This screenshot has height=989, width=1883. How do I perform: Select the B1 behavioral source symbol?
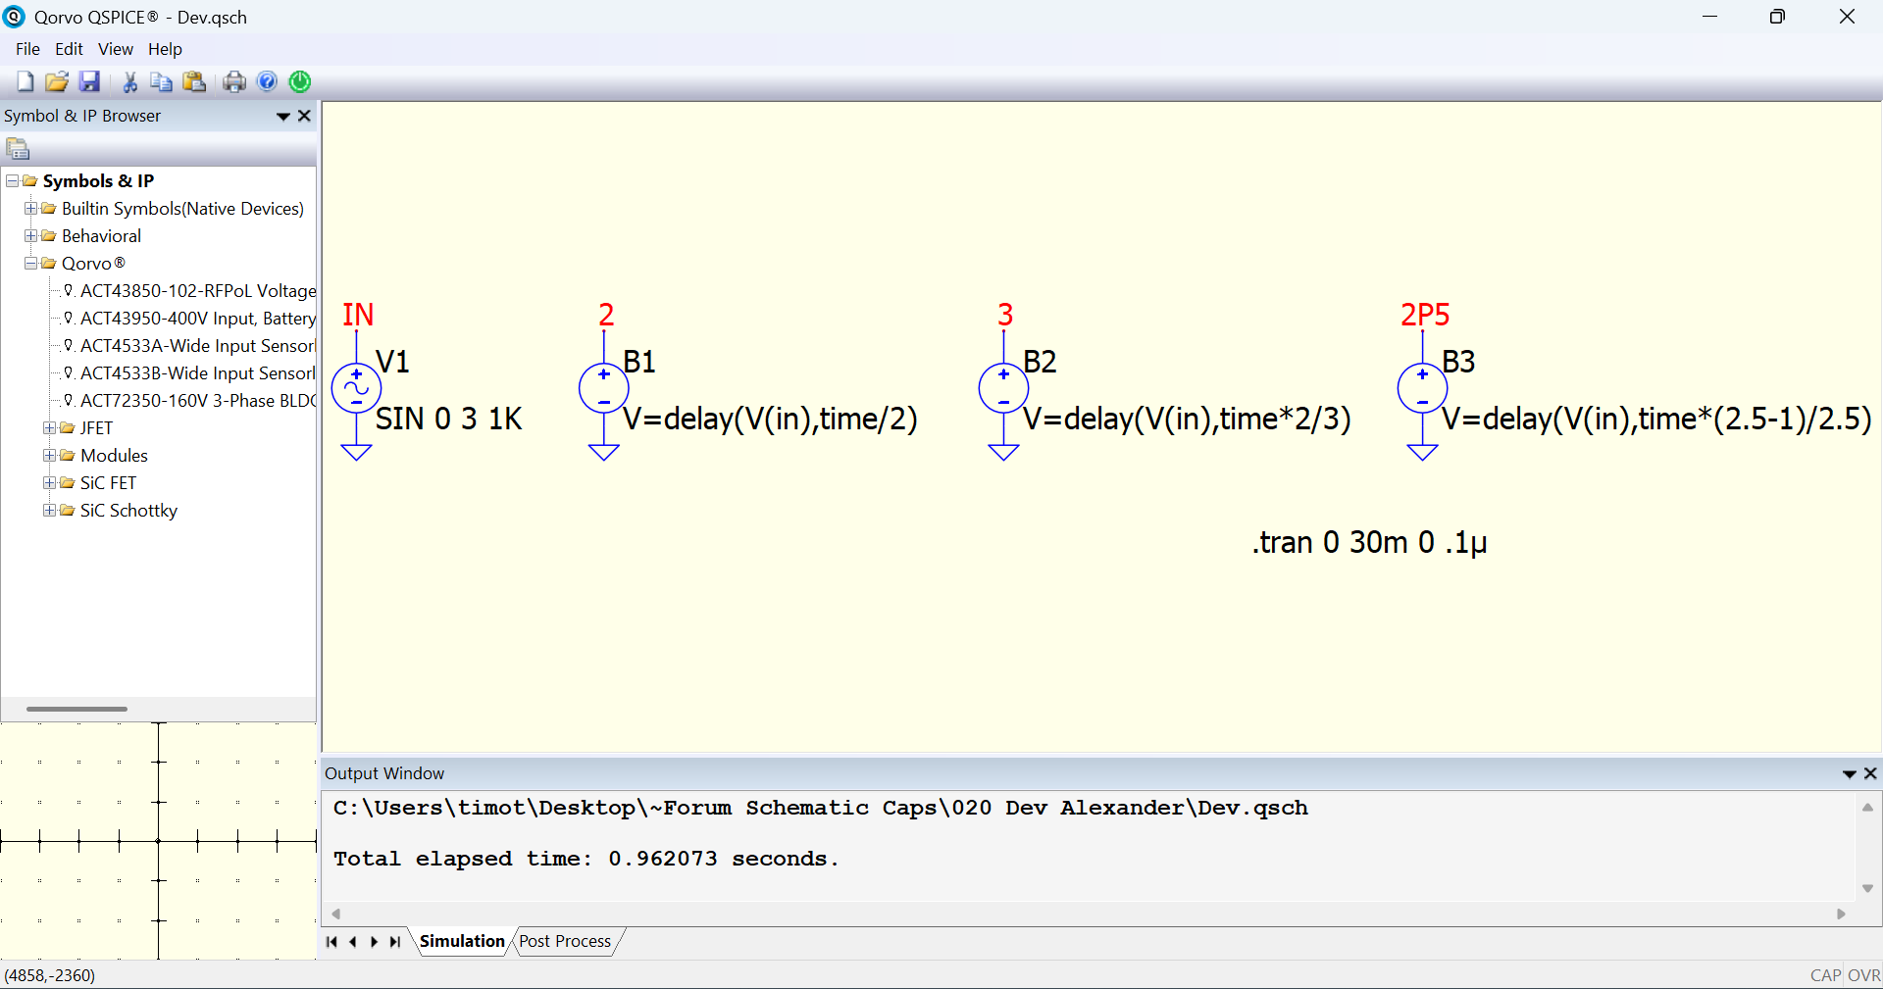coord(604,389)
